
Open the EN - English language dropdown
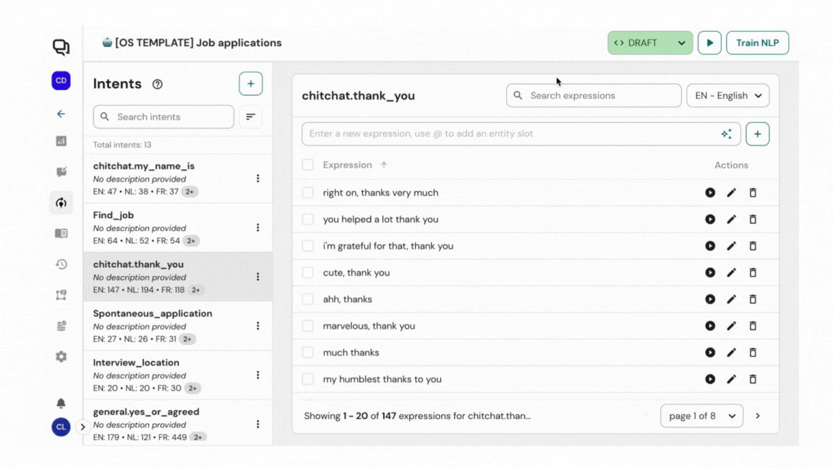click(727, 96)
